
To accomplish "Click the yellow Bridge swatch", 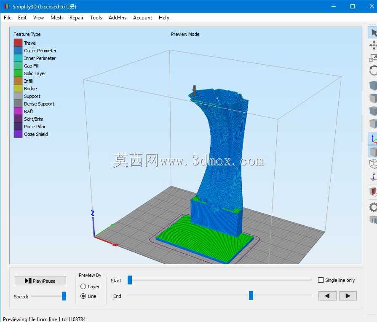I will coord(18,88).
